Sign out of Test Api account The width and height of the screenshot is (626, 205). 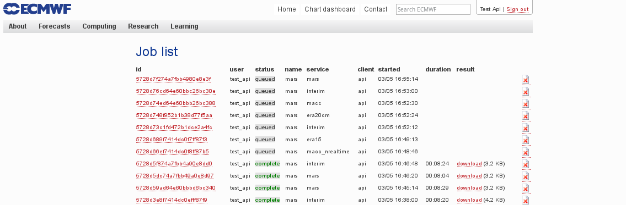coord(517,9)
